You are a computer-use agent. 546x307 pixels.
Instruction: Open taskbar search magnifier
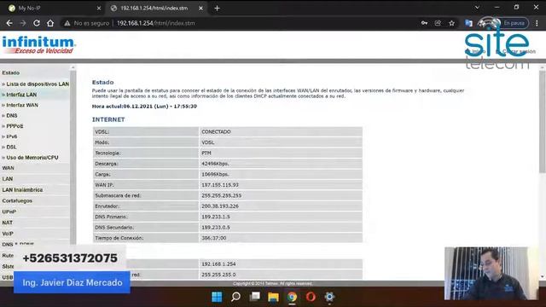pos(235,297)
